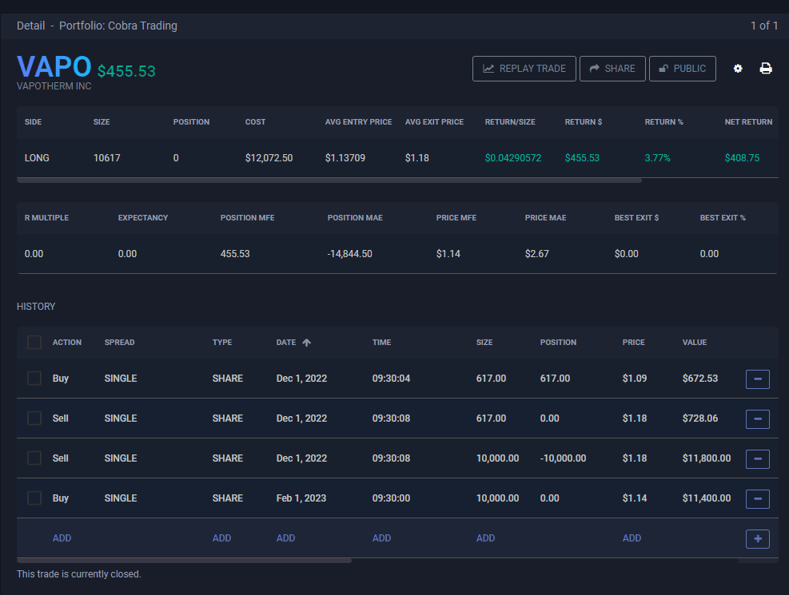Screen dimensions: 789x595
Task: Click ADD under the Price column
Action: 632,538
